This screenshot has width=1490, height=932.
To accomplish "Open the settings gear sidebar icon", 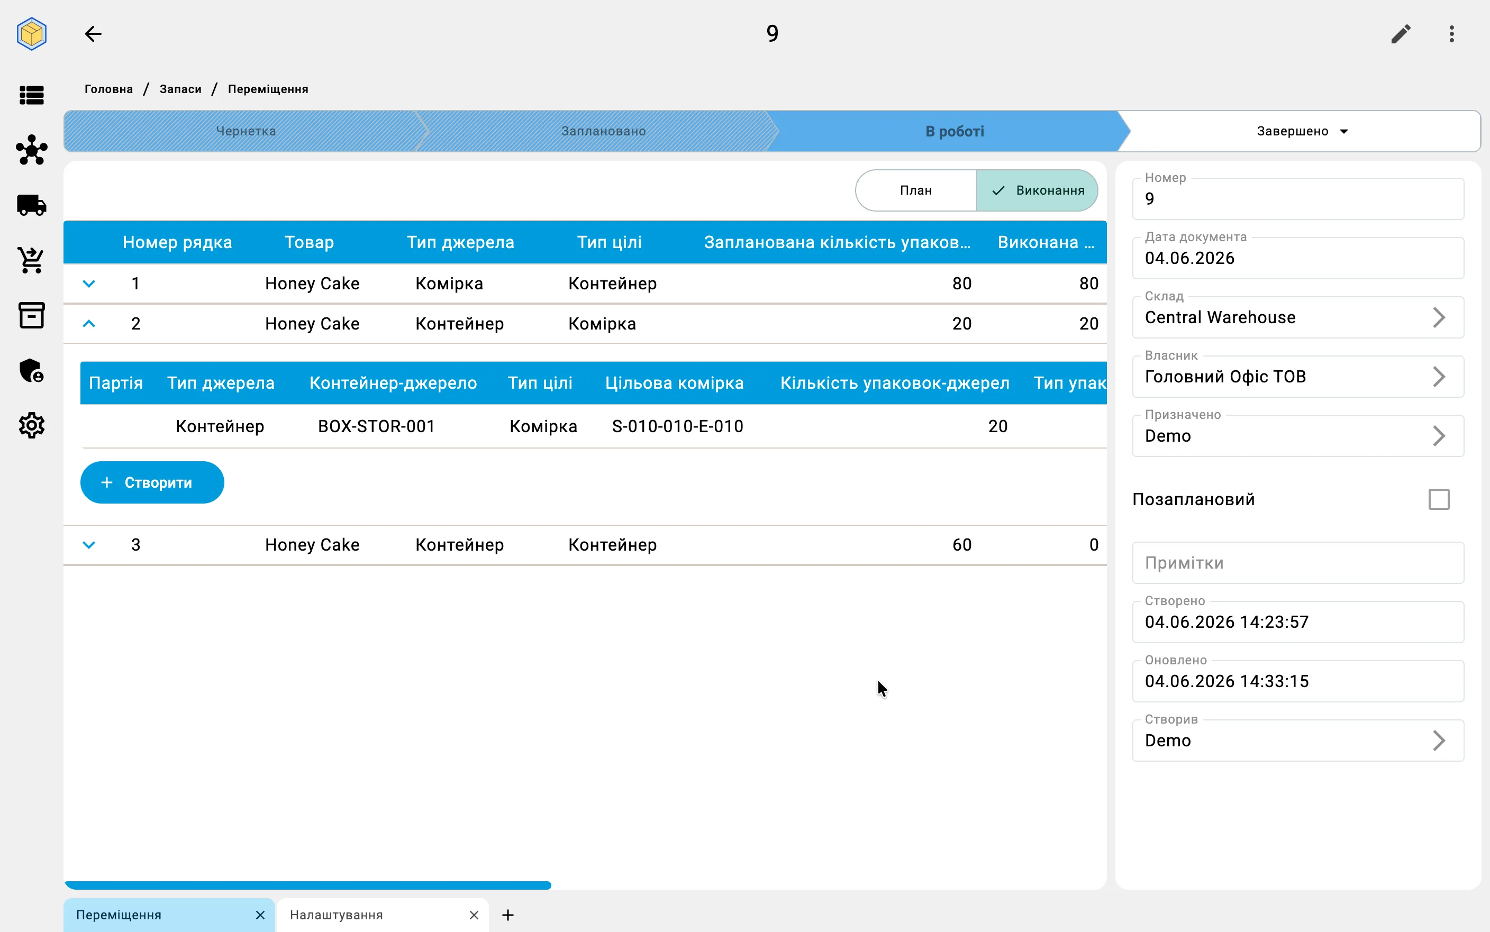I will tap(31, 425).
